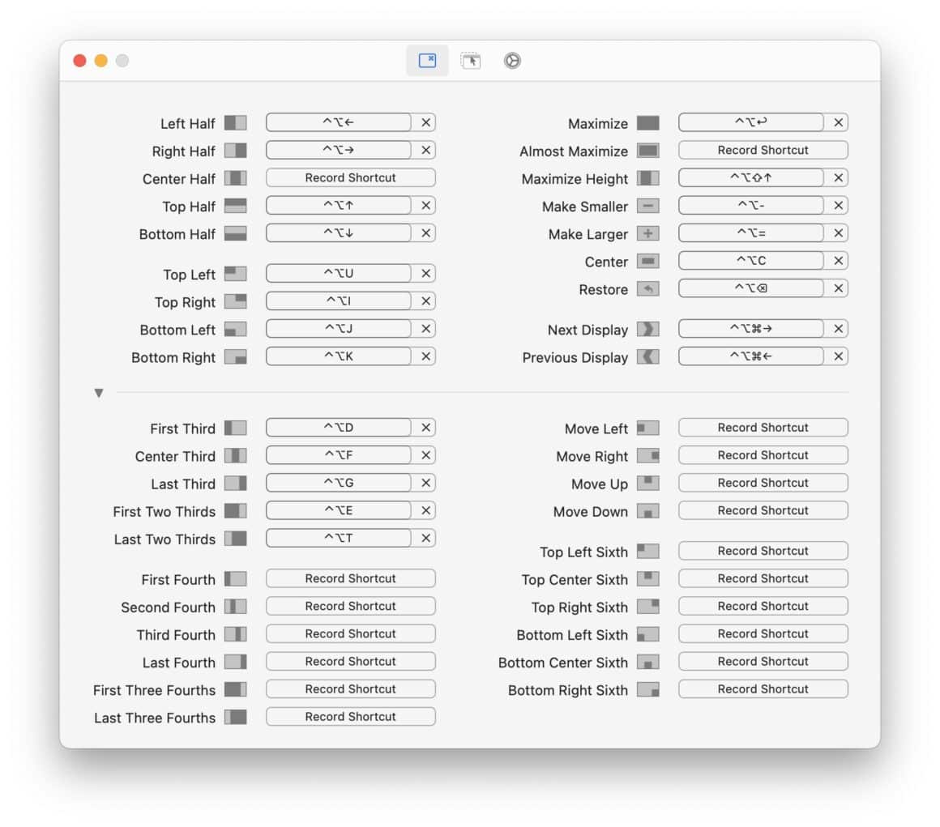The height and width of the screenshot is (827, 940).
Task: Click the Left Half shortcut field
Action: pyautogui.click(x=339, y=122)
